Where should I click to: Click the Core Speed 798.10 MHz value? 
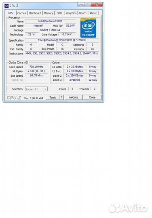click(x=36, y=67)
